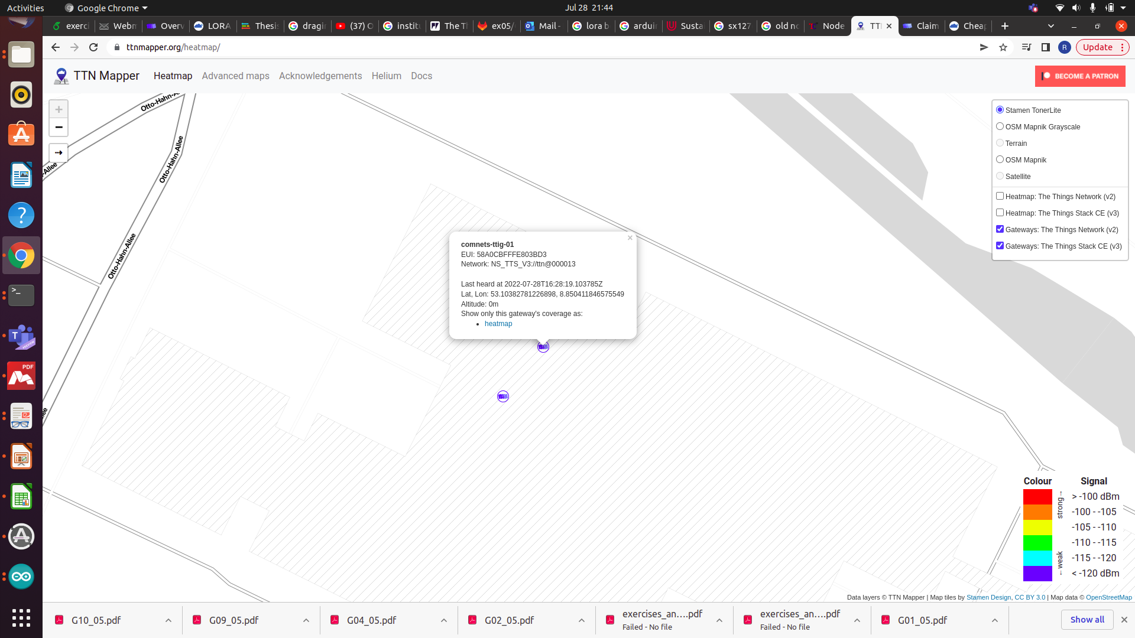The height and width of the screenshot is (638, 1135).
Task: Open Google Chrome app menu in top bar
Action: [x=106, y=8]
